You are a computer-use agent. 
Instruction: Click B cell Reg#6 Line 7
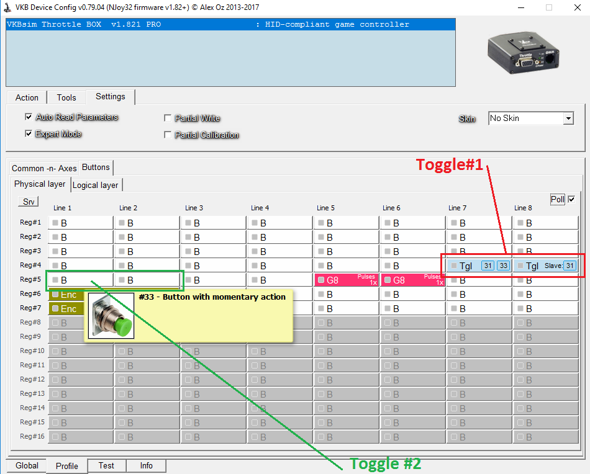tap(479, 294)
